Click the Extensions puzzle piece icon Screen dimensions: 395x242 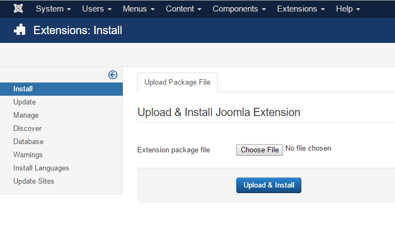(20, 30)
